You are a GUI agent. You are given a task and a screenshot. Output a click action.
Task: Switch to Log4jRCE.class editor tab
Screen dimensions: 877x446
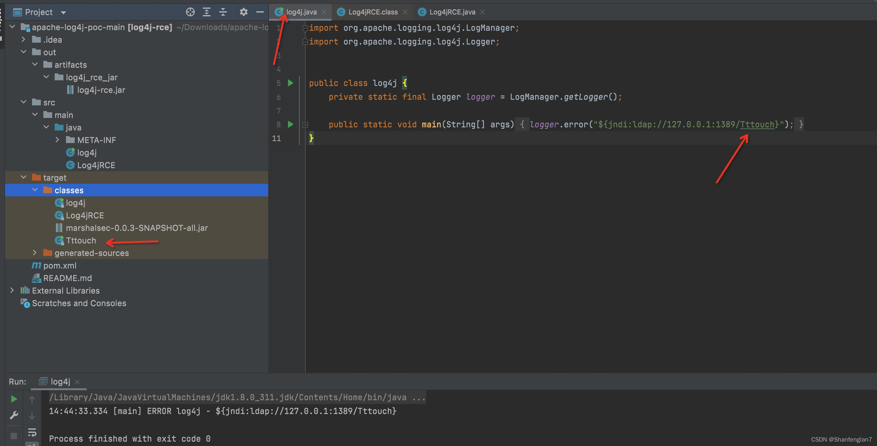pos(373,12)
